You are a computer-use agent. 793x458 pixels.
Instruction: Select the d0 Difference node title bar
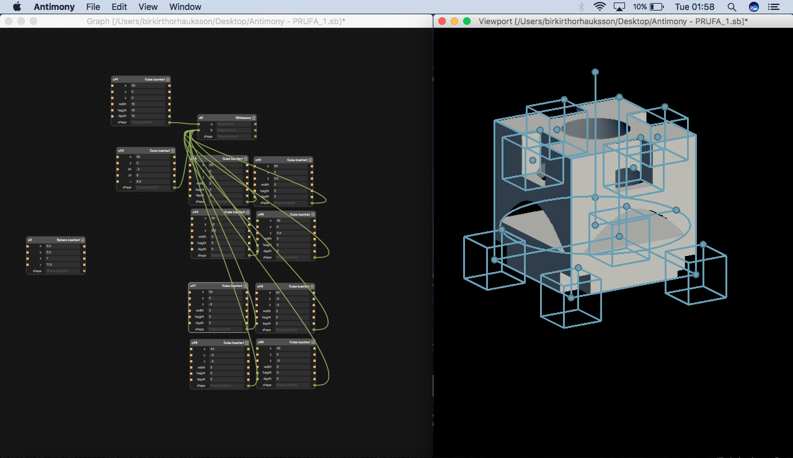[227, 117]
